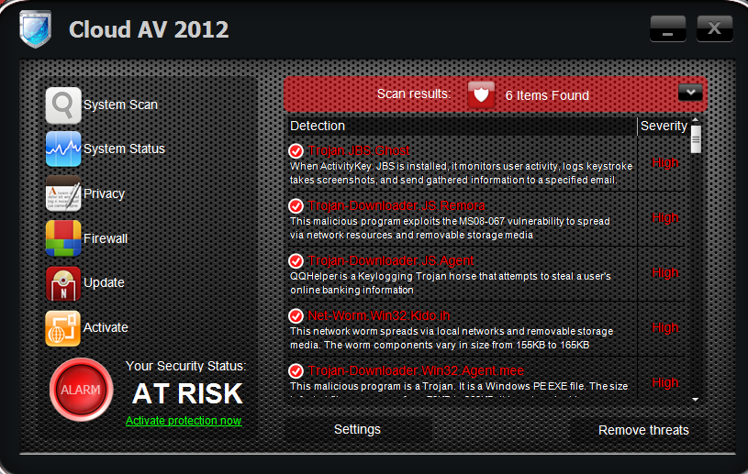This screenshot has height=474, width=748.
Task: Open the Firewall menu entry
Action: coord(106,238)
